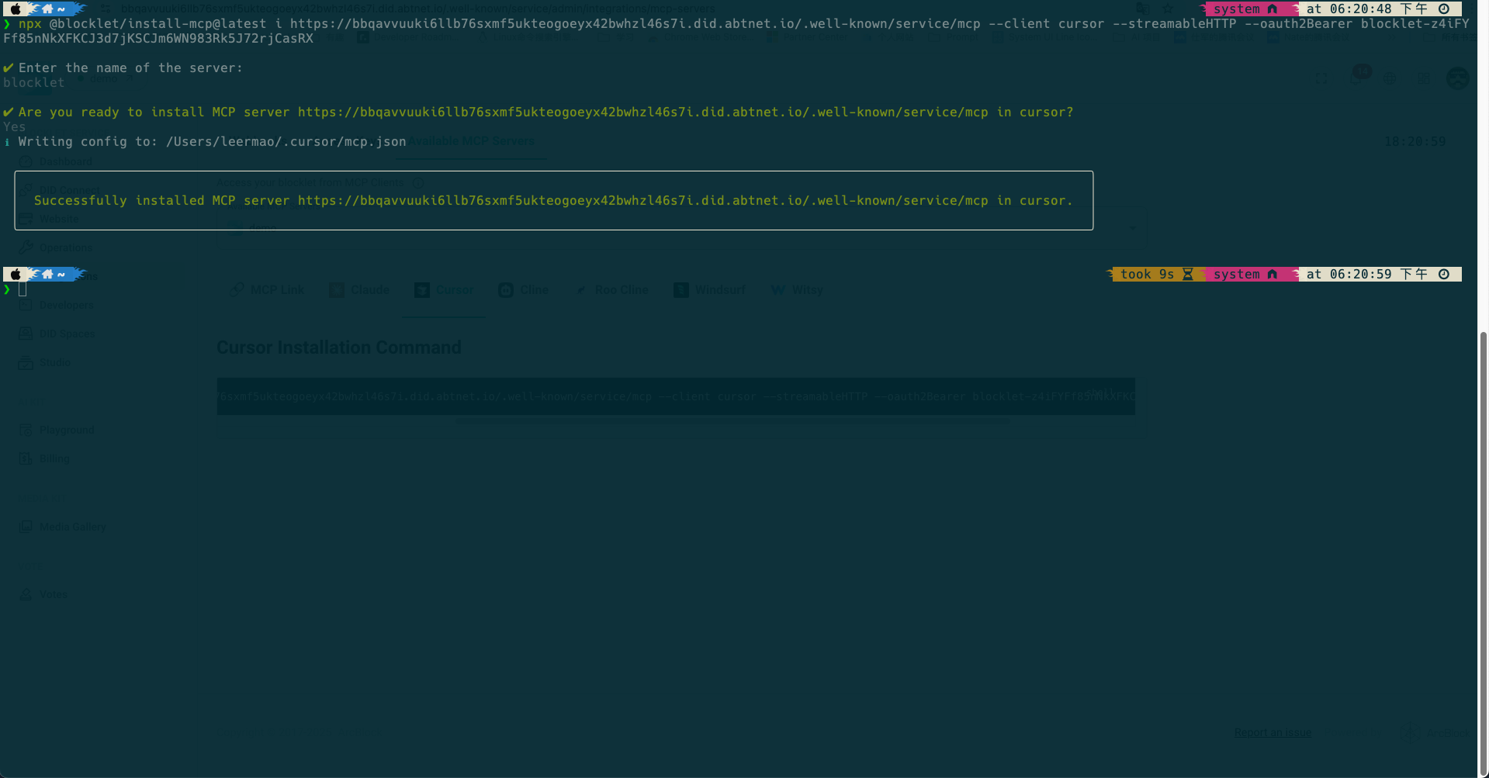The height and width of the screenshot is (778, 1489).
Task: Open Operations from the sidebar
Action: 65,247
